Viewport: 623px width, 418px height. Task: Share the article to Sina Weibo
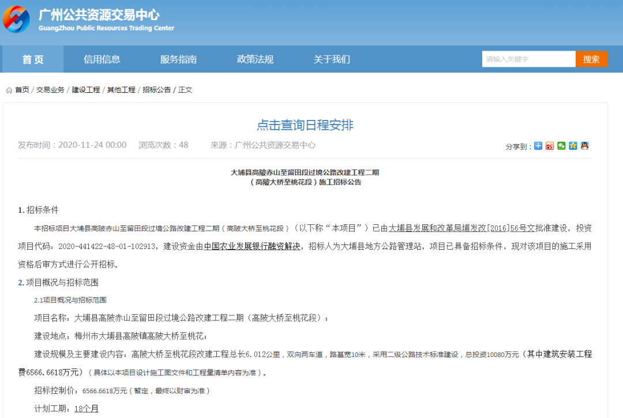(550, 146)
